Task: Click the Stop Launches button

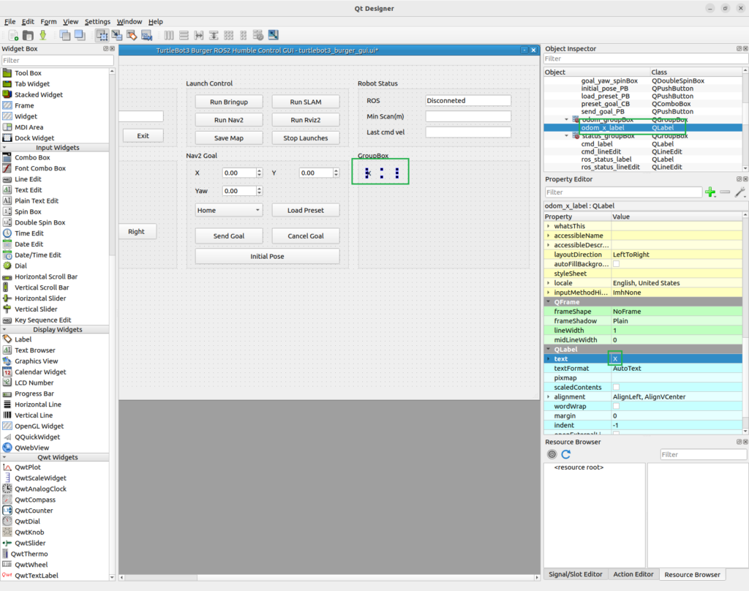Action: coord(306,138)
